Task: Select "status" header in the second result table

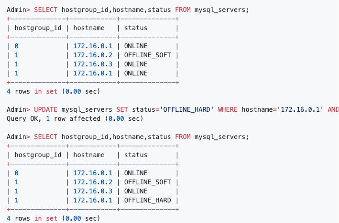Action: point(136,155)
